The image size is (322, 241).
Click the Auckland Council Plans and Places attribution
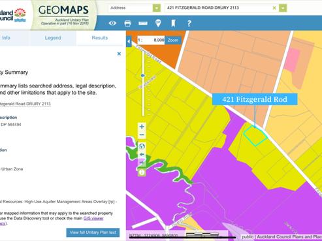coord(289,236)
